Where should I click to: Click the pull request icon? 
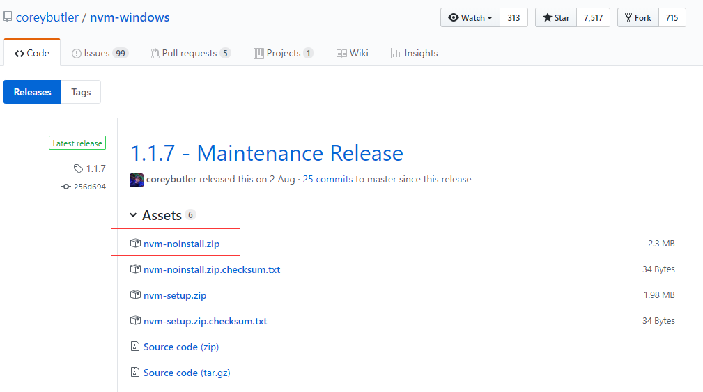click(x=155, y=54)
